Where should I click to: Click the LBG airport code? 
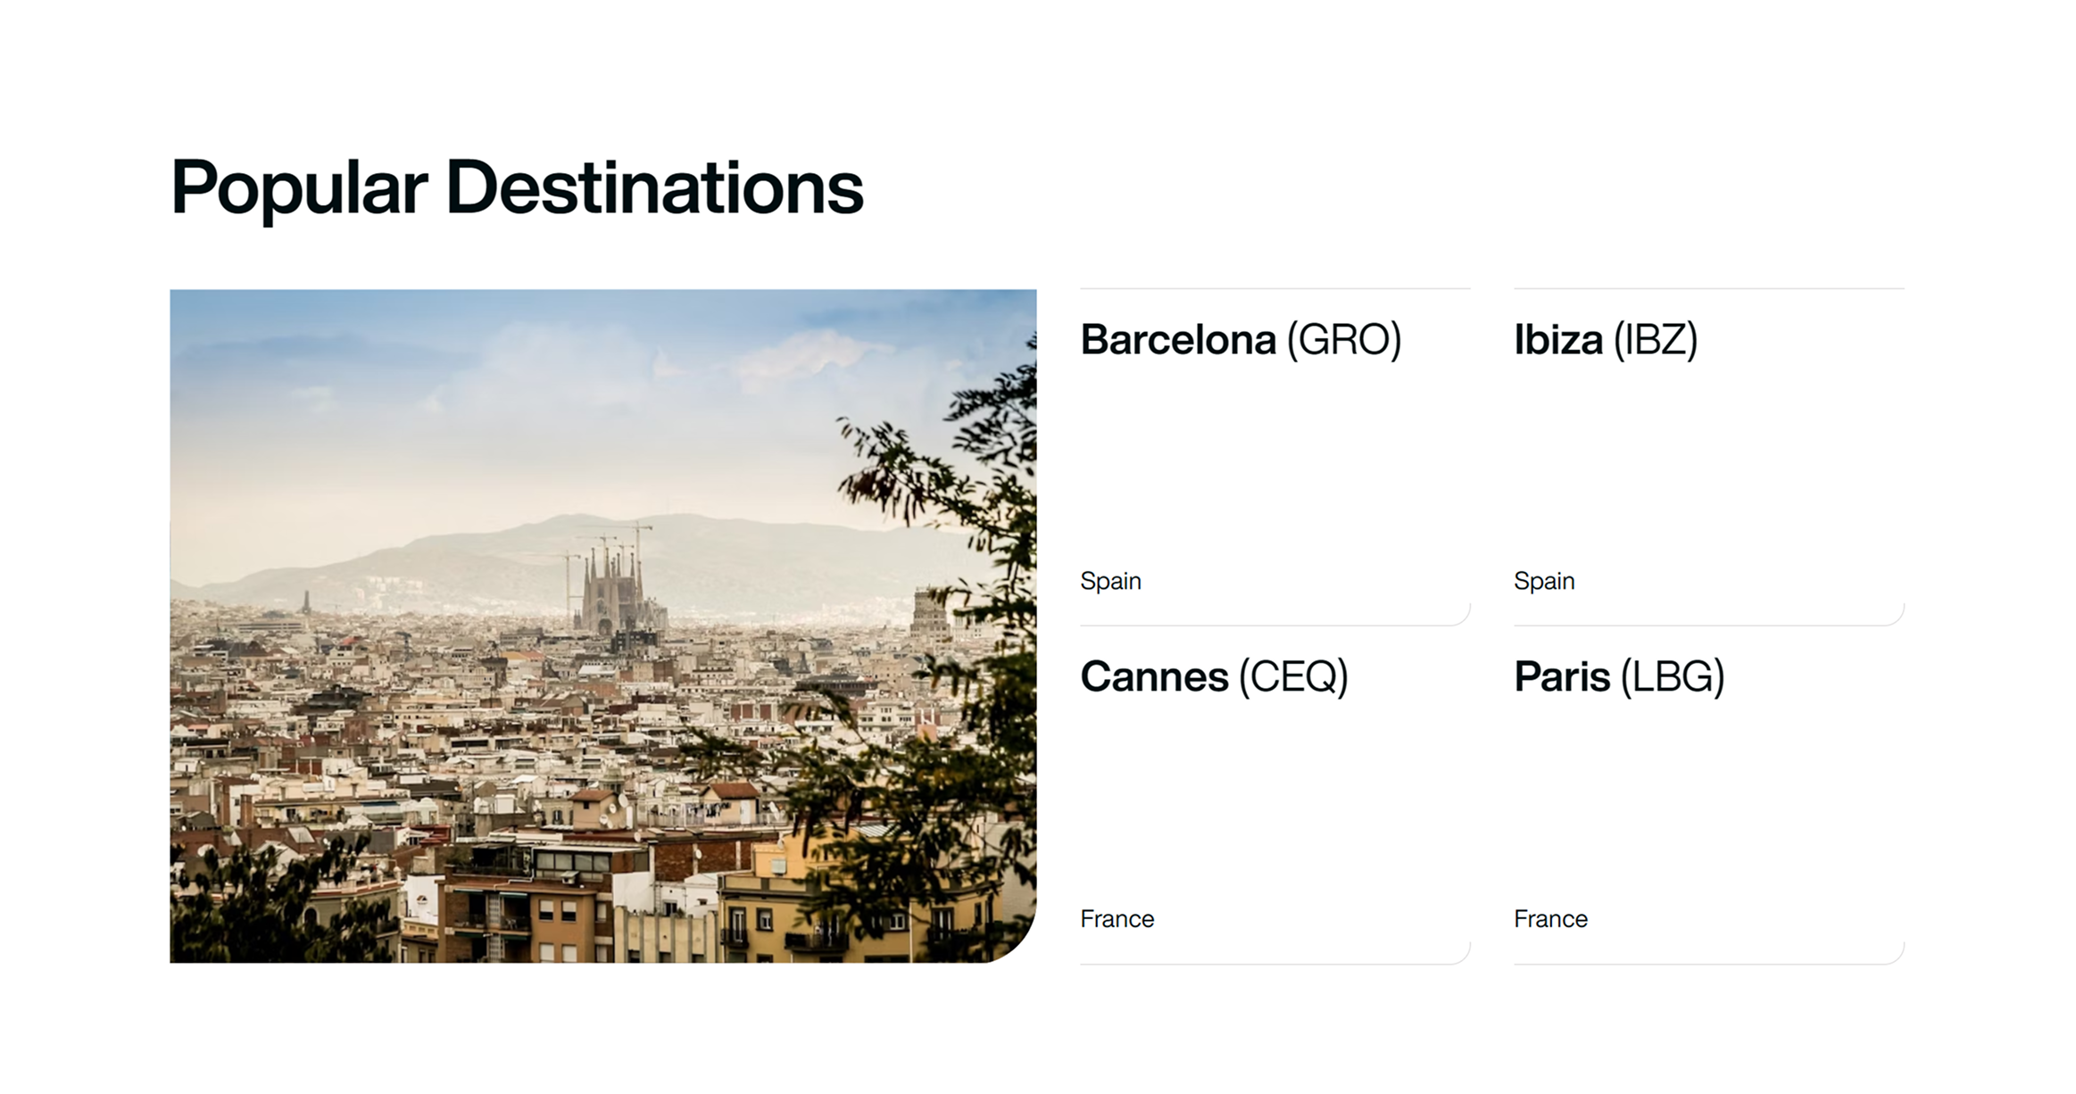click(1673, 677)
